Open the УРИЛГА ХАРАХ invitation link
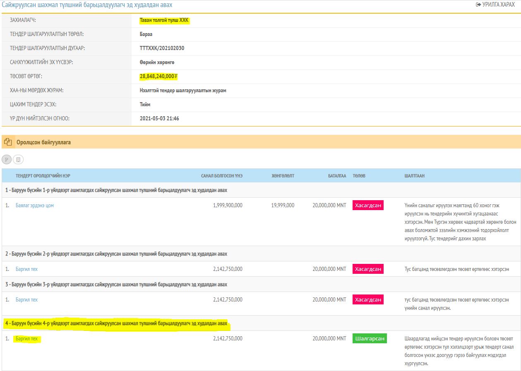 [495, 5]
